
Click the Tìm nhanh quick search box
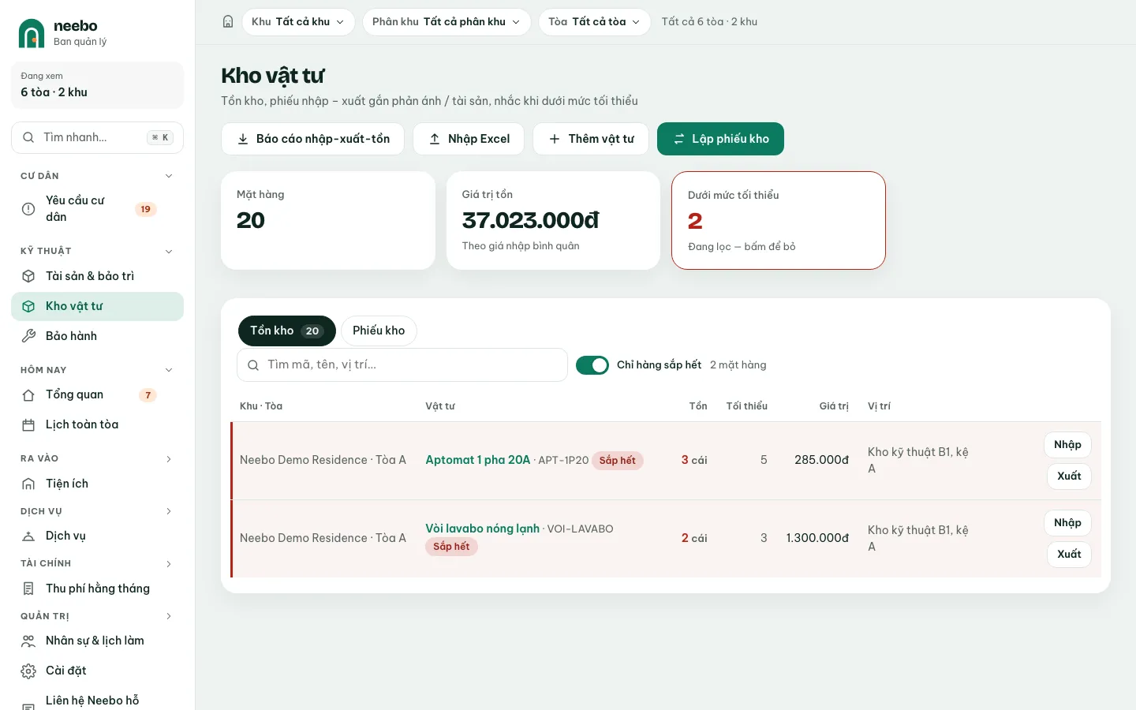tap(98, 137)
